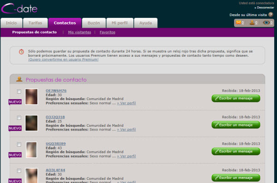Click Escribir un mensaje for OEJW6H76
This screenshot has height=183, width=277.
tap(236, 98)
